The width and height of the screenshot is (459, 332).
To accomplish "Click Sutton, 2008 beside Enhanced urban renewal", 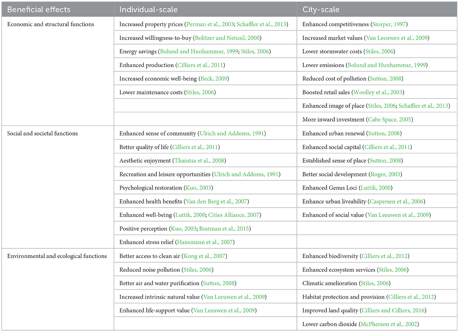I will (x=384, y=134).
